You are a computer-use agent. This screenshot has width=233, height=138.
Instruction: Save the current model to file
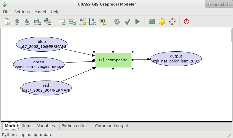[x=27, y=22]
